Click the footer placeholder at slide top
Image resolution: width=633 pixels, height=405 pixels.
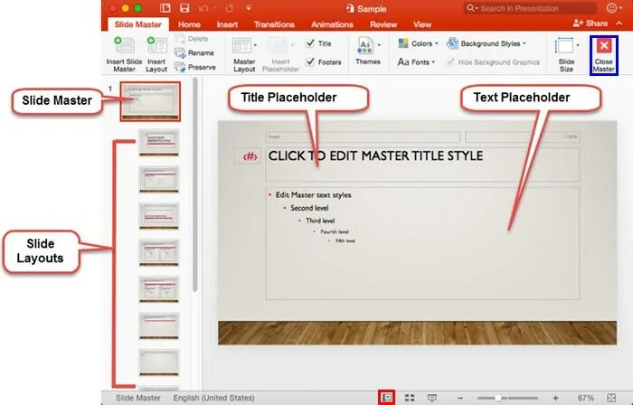click(x=363, y=137)
